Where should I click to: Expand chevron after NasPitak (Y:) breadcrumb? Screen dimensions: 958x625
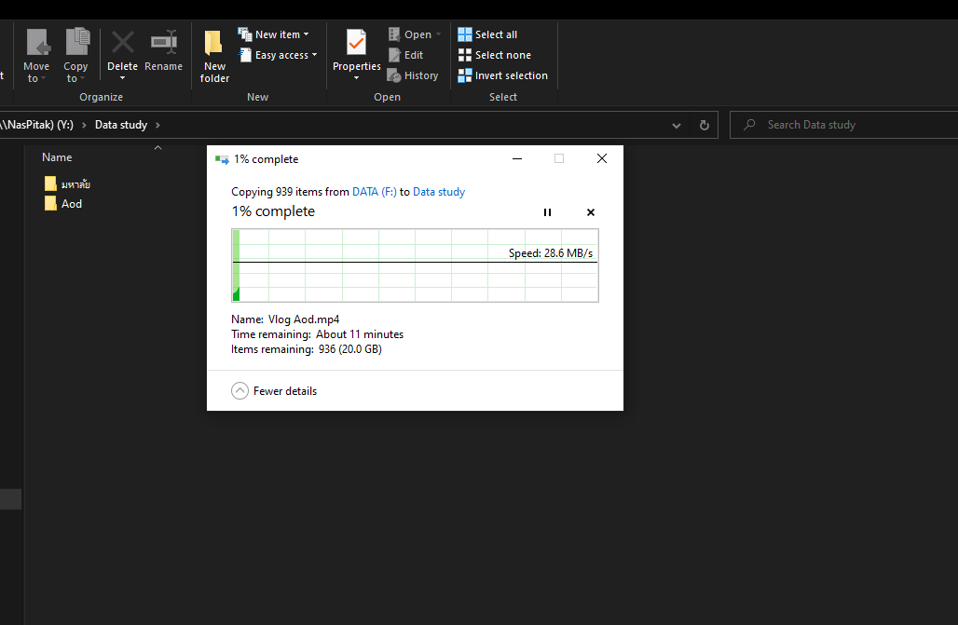click(84, 125)
